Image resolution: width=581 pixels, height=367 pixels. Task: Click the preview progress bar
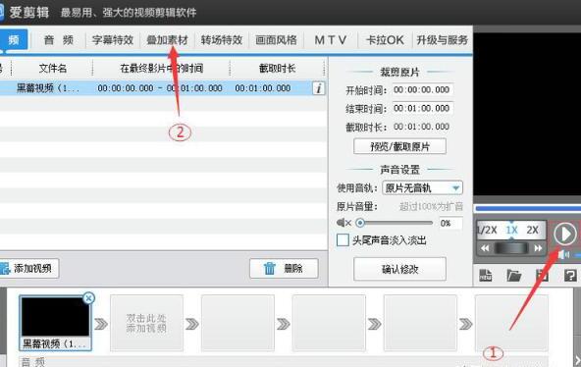pos(528,208)
